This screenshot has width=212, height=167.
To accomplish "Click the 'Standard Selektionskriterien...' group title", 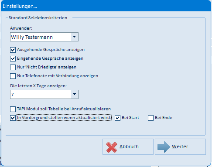I will [x=40, y=18].
